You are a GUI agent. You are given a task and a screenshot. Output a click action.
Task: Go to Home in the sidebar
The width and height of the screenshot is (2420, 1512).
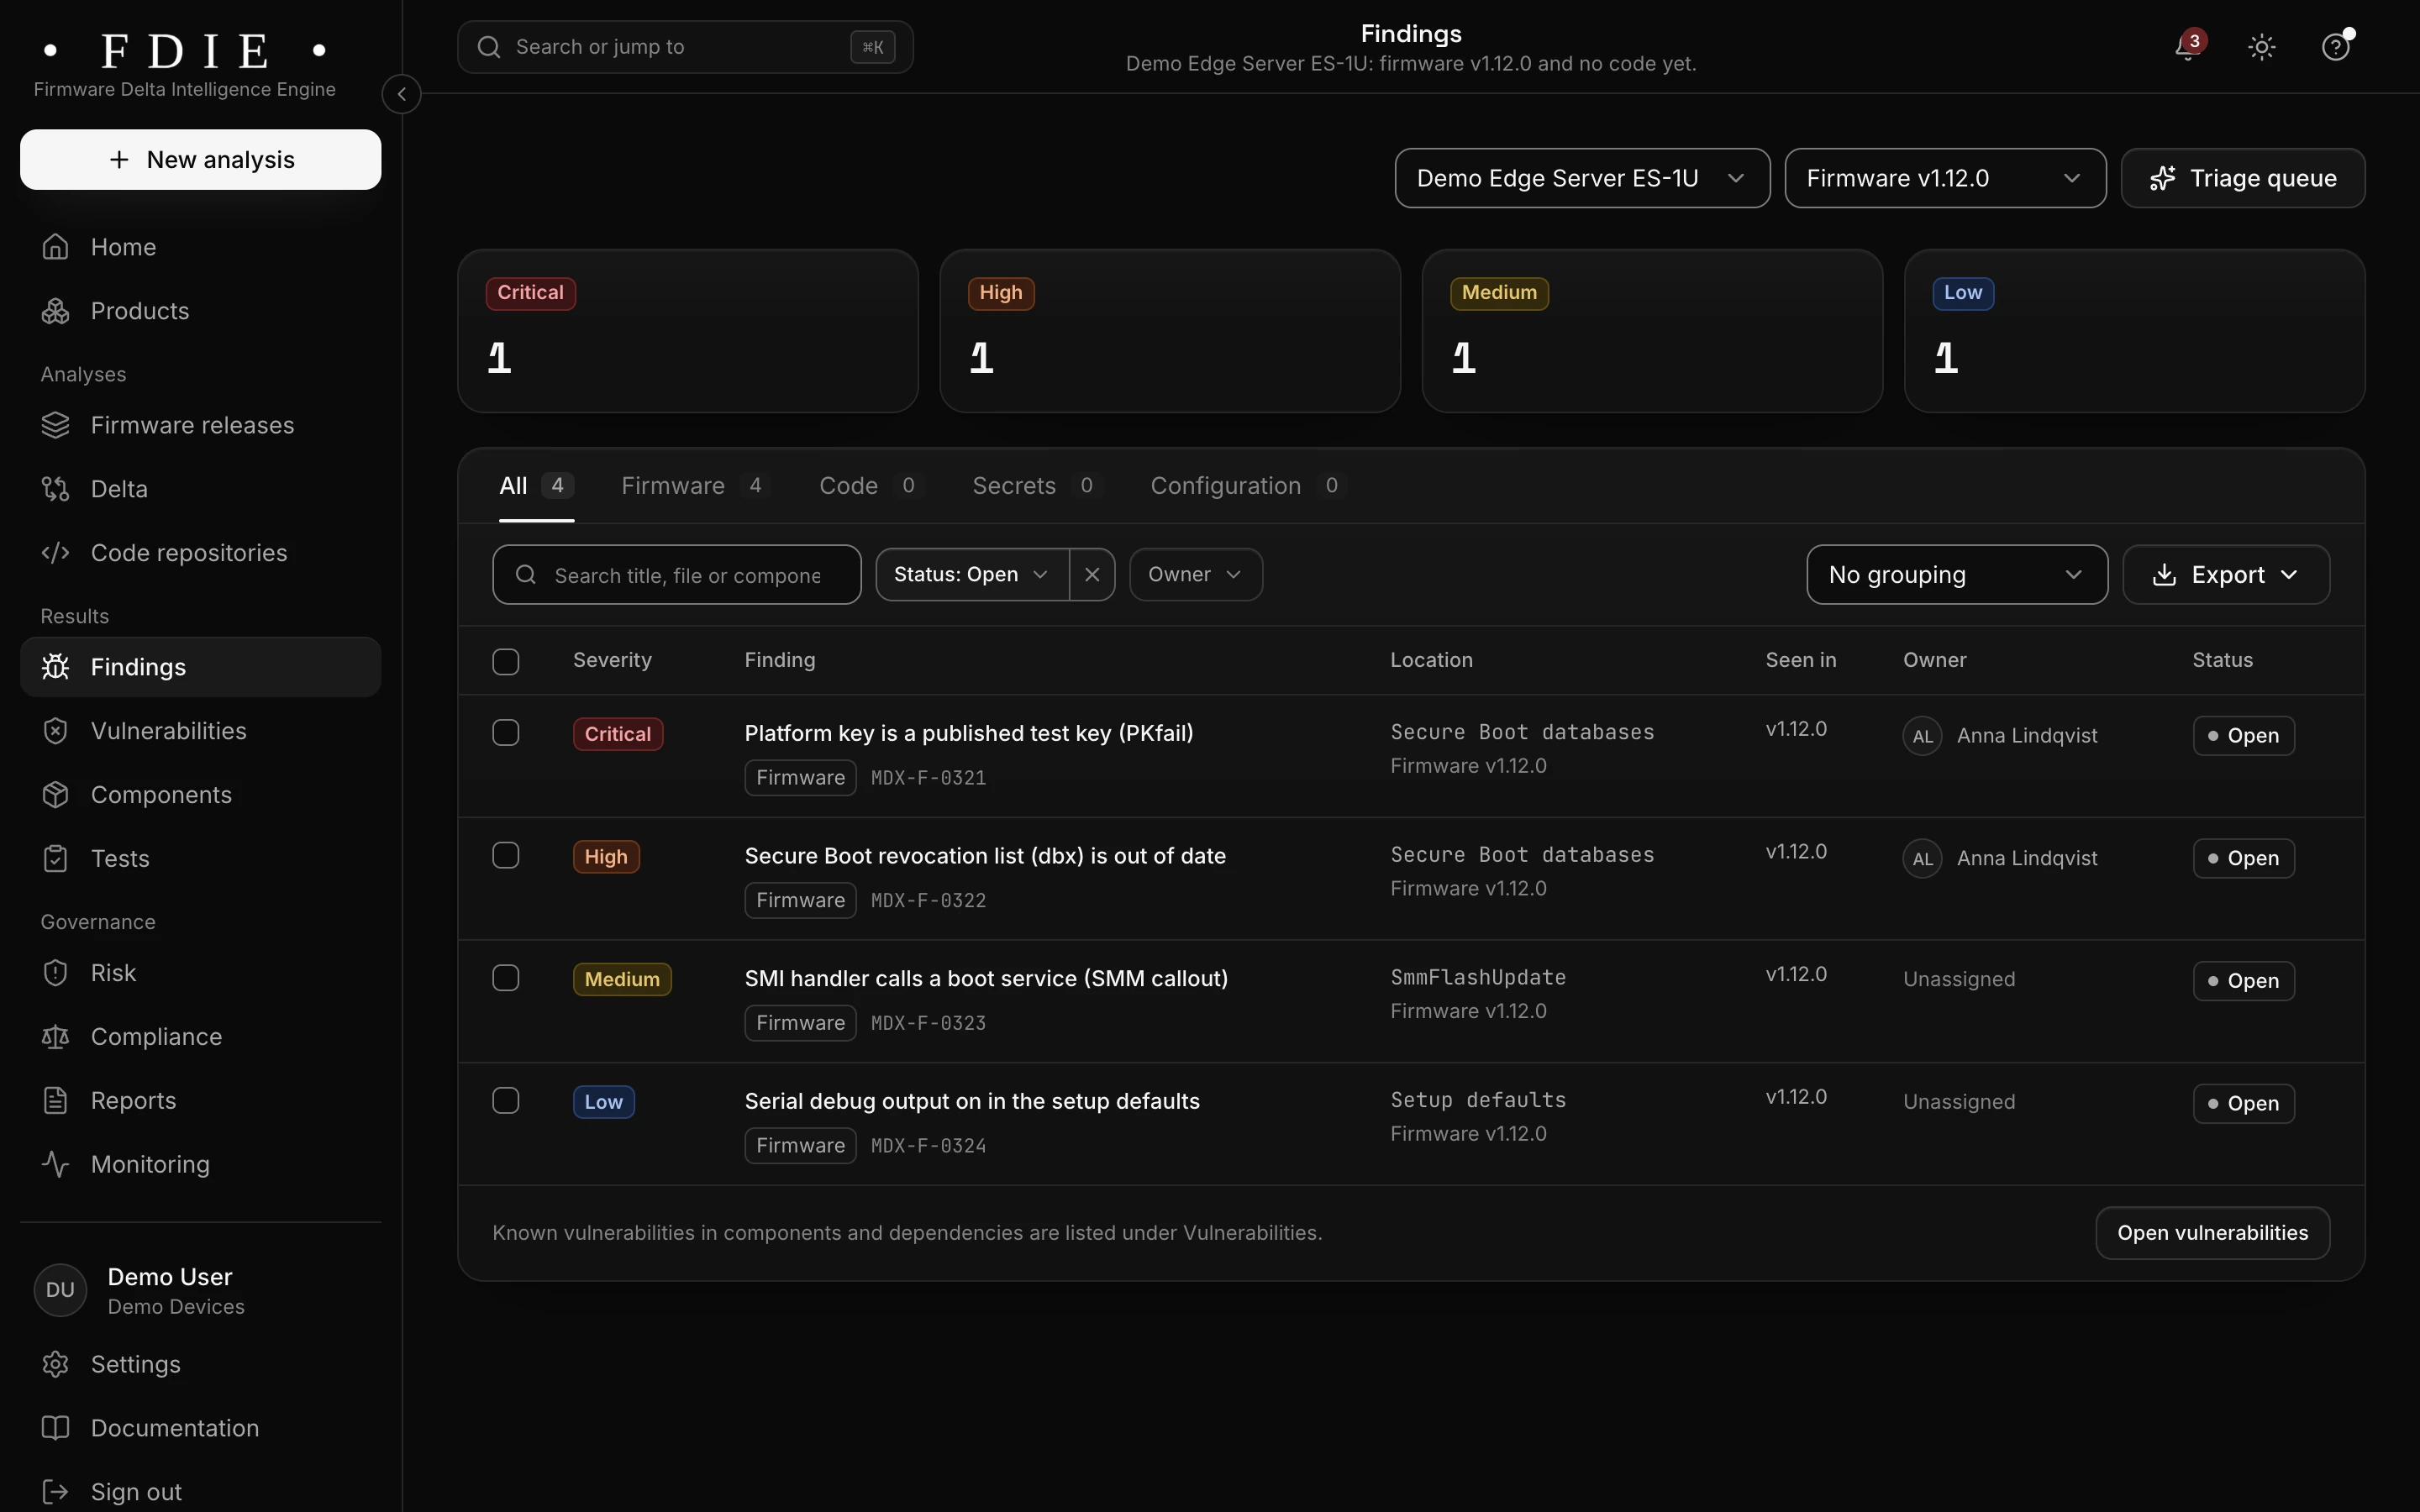point(200,247)
